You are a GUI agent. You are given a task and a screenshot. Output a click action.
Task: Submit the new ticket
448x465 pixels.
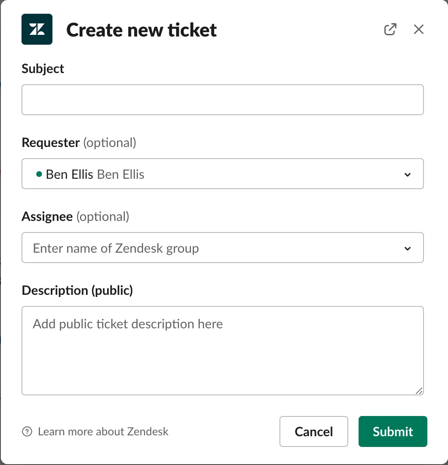click(x=393, y=431)
